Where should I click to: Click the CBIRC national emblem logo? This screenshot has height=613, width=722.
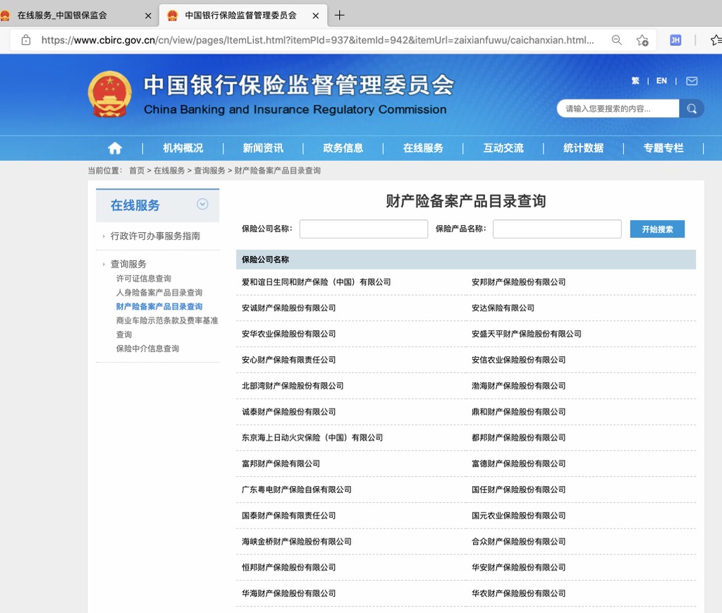click(x=109, y=94)
